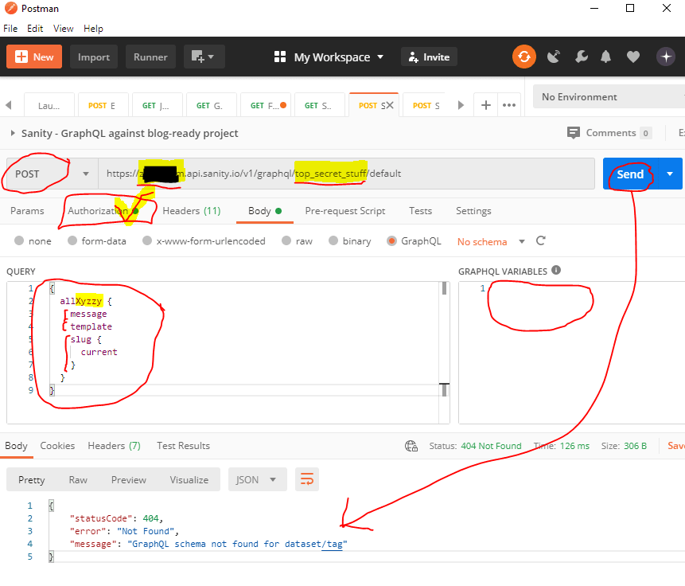
Task: Switch to the Launchpad tab
Action: (49, 105)
